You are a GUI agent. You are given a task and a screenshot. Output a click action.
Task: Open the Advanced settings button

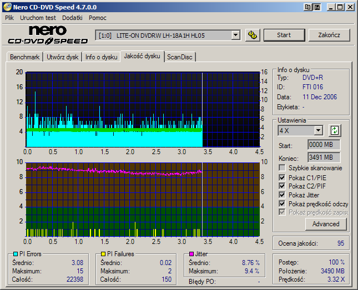[326, 224]
